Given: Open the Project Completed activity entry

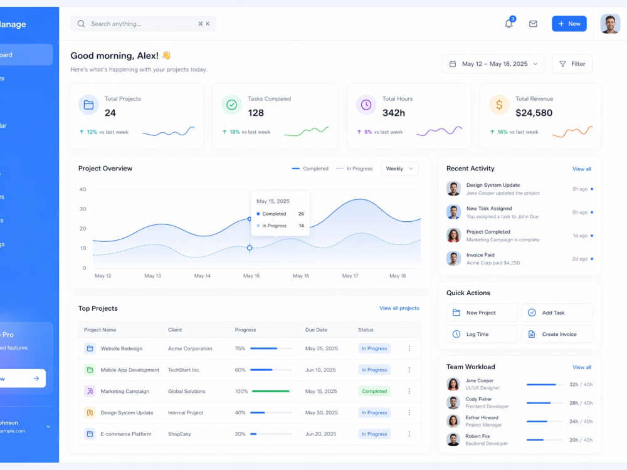Looking at the screenshot, I should (519, 236).
